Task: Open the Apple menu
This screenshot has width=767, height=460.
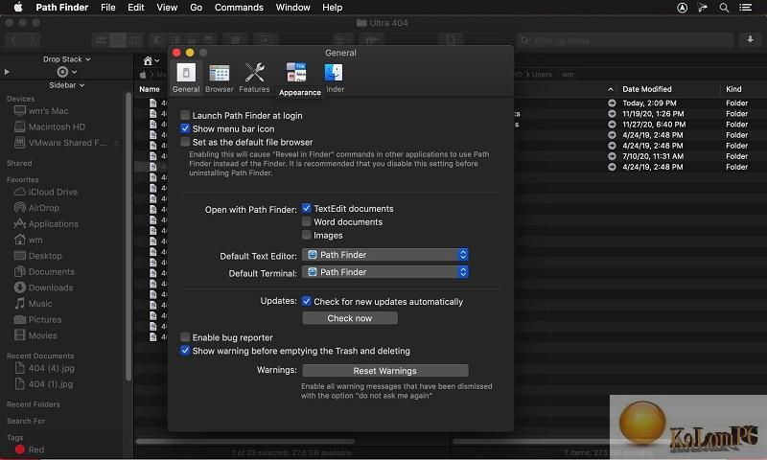Action: (18, 8)
